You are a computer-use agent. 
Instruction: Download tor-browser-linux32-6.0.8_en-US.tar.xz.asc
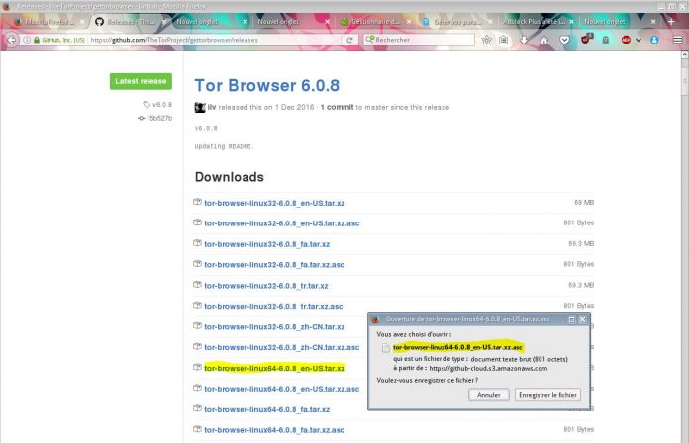pyautogui.click(x=282, y=223)
